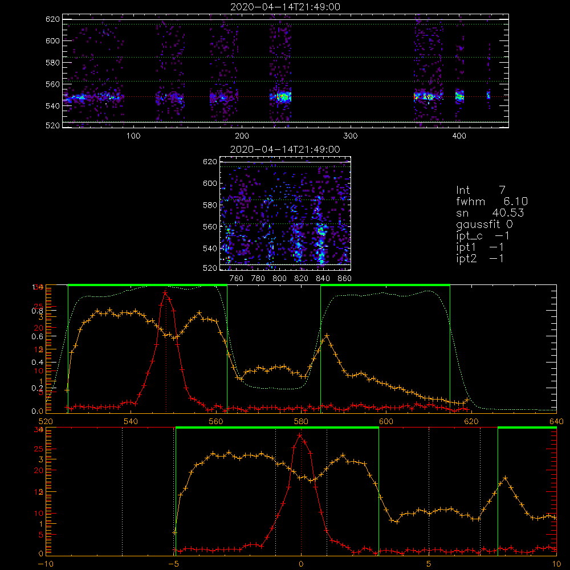Select the 'Int 7' readout
Viewport: 570px width, 570px height.
[481, 190]
